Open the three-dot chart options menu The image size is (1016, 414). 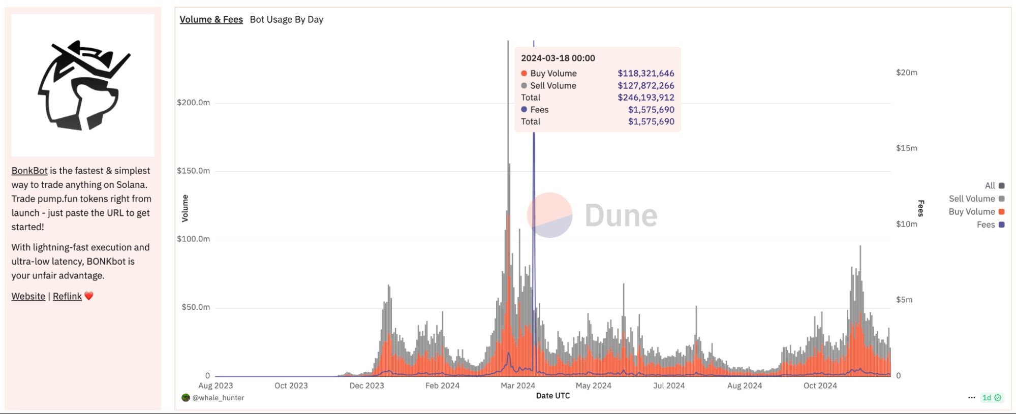click(x=971, y=398)
